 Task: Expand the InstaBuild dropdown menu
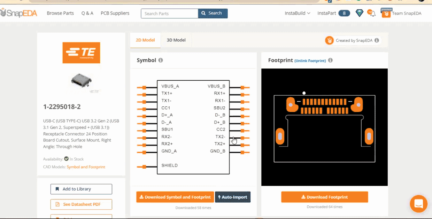[298, 13]
